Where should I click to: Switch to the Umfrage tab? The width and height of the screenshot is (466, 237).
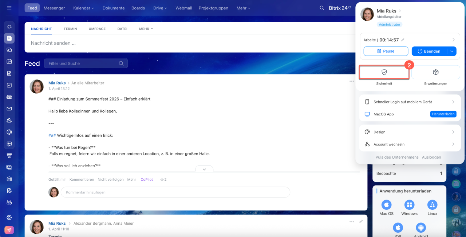click(97, 29)
